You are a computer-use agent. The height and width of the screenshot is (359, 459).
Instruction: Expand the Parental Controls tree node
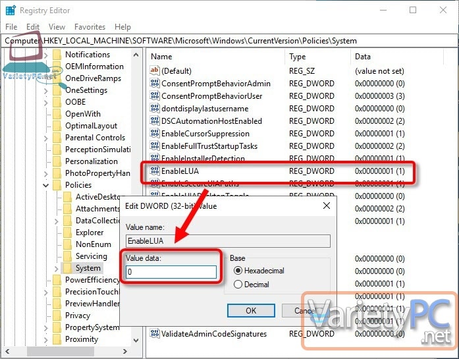click(x=46, y=138)
